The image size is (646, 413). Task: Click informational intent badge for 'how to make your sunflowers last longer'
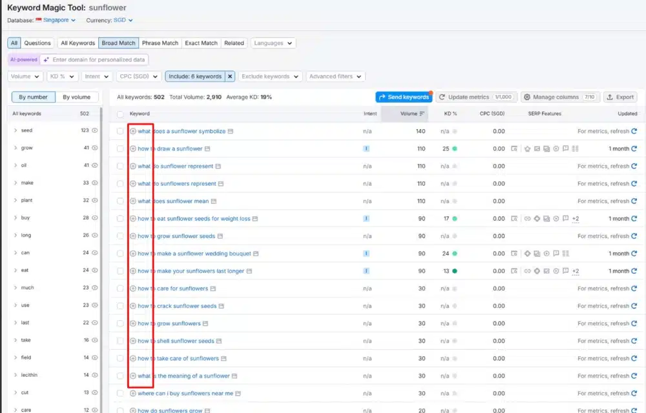(x=366, y=271)
